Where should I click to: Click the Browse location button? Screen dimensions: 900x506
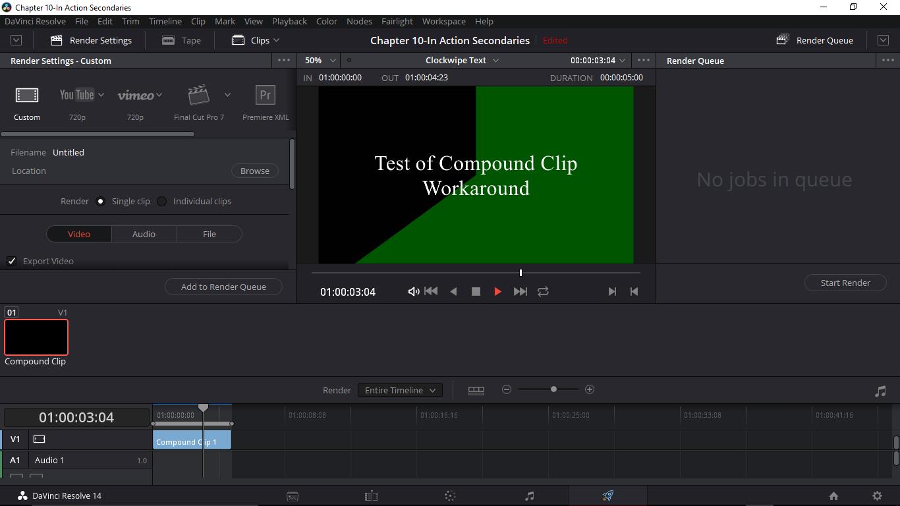(x=254, y=171)
